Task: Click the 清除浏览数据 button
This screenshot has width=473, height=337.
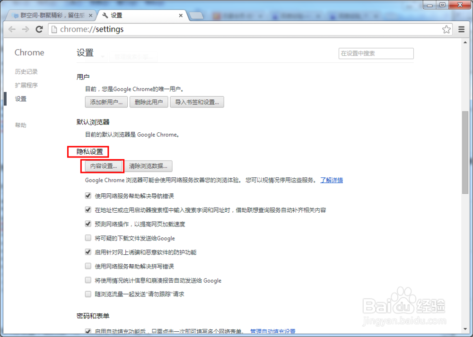Action: pos(149,166)
